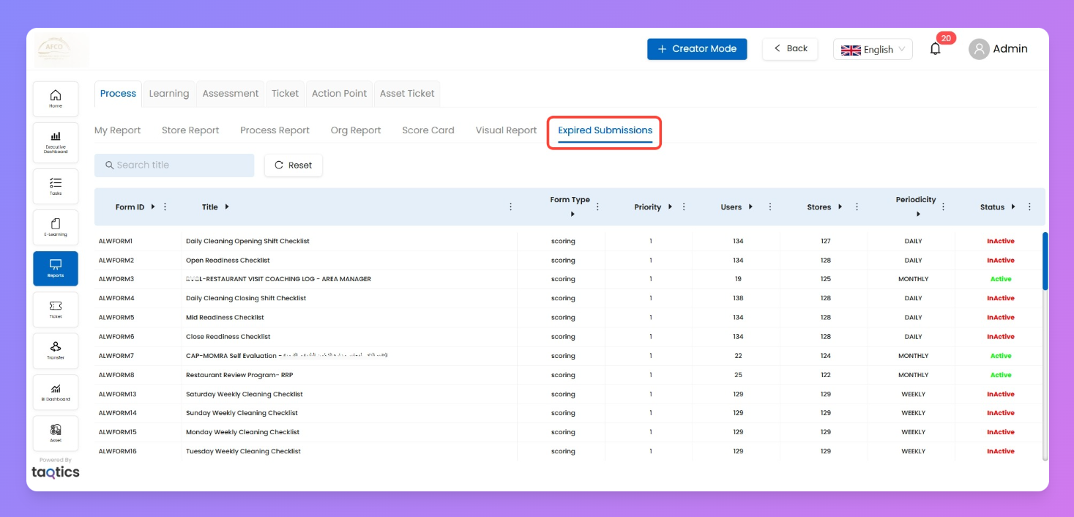Open the Score Card tab

tap(428, 130)
